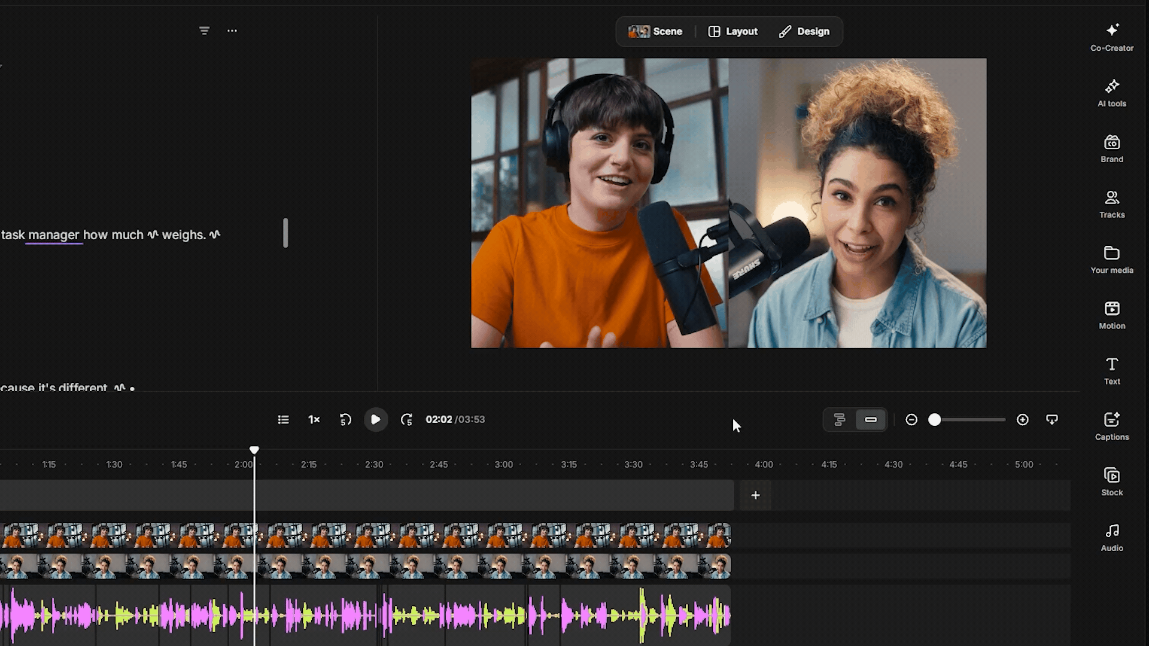The height and width of the screenshot is (646, 1149).
Task: Click the 3:00 mark on timeline ruler
Action: coord(504,465)
